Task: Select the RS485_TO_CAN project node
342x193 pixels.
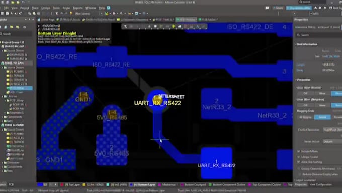Action: click(x=14, y=63)
